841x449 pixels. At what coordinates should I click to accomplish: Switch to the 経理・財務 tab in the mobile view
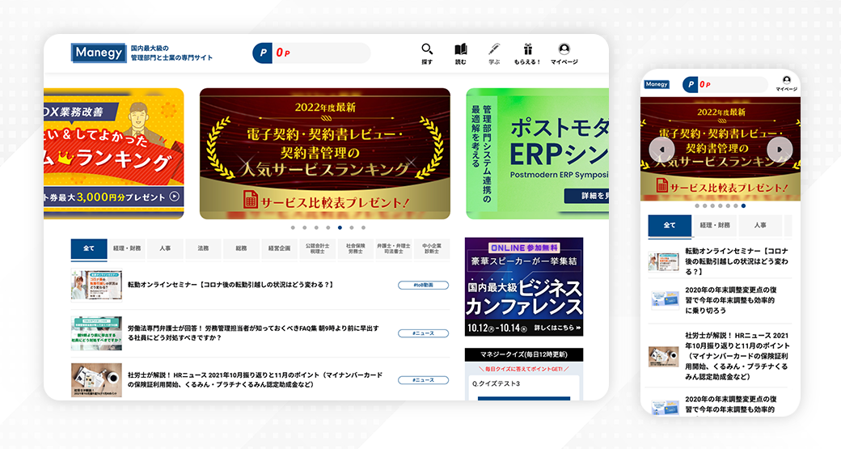click(715, 226)
